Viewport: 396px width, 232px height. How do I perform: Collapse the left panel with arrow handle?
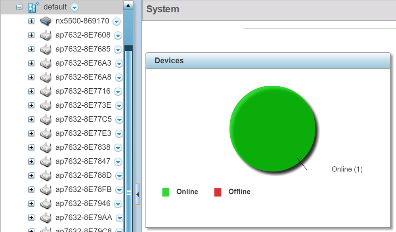(x=138, y=194)
